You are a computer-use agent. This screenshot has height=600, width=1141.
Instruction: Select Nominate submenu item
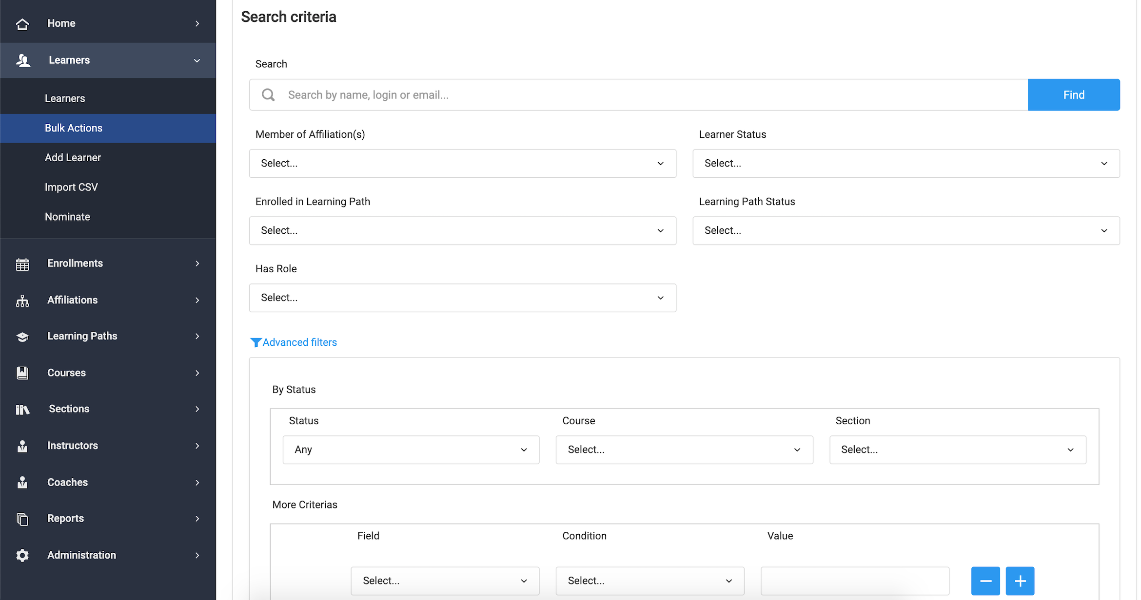coord(108,217)
